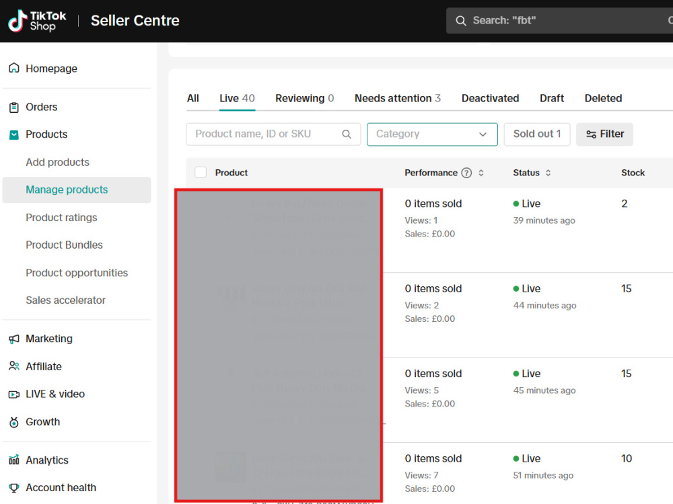Click the search icon in product name field
673x504 pixels.
tap(347, 134)
